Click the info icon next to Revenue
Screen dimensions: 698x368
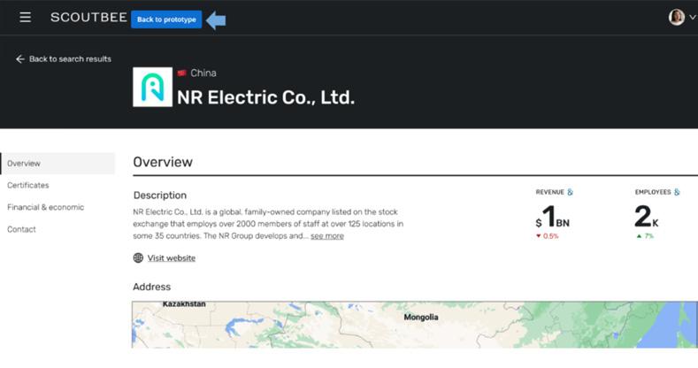571,192
